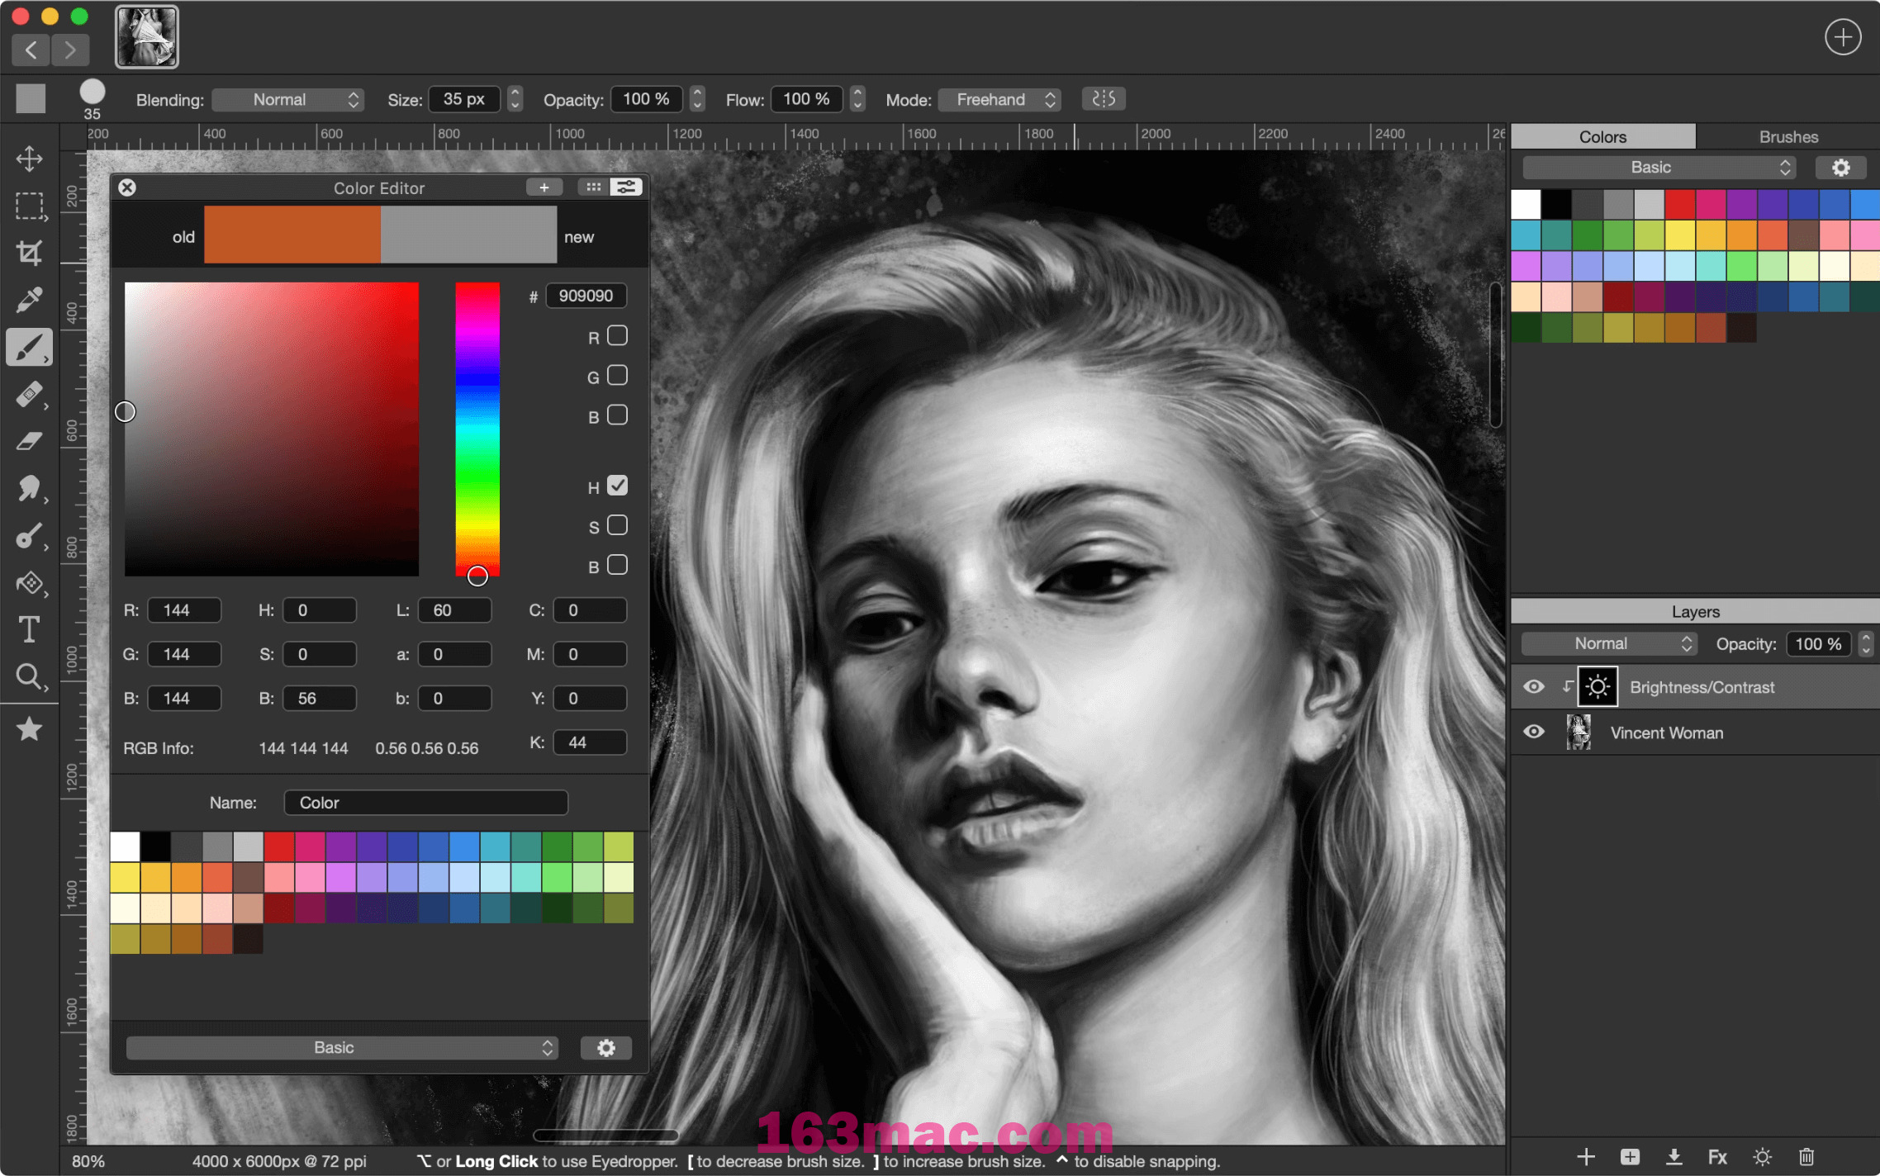Select the Eraser tool
Image resolution: width=1880 pixels, height=1176 pixels.
(x=30, y=440)
